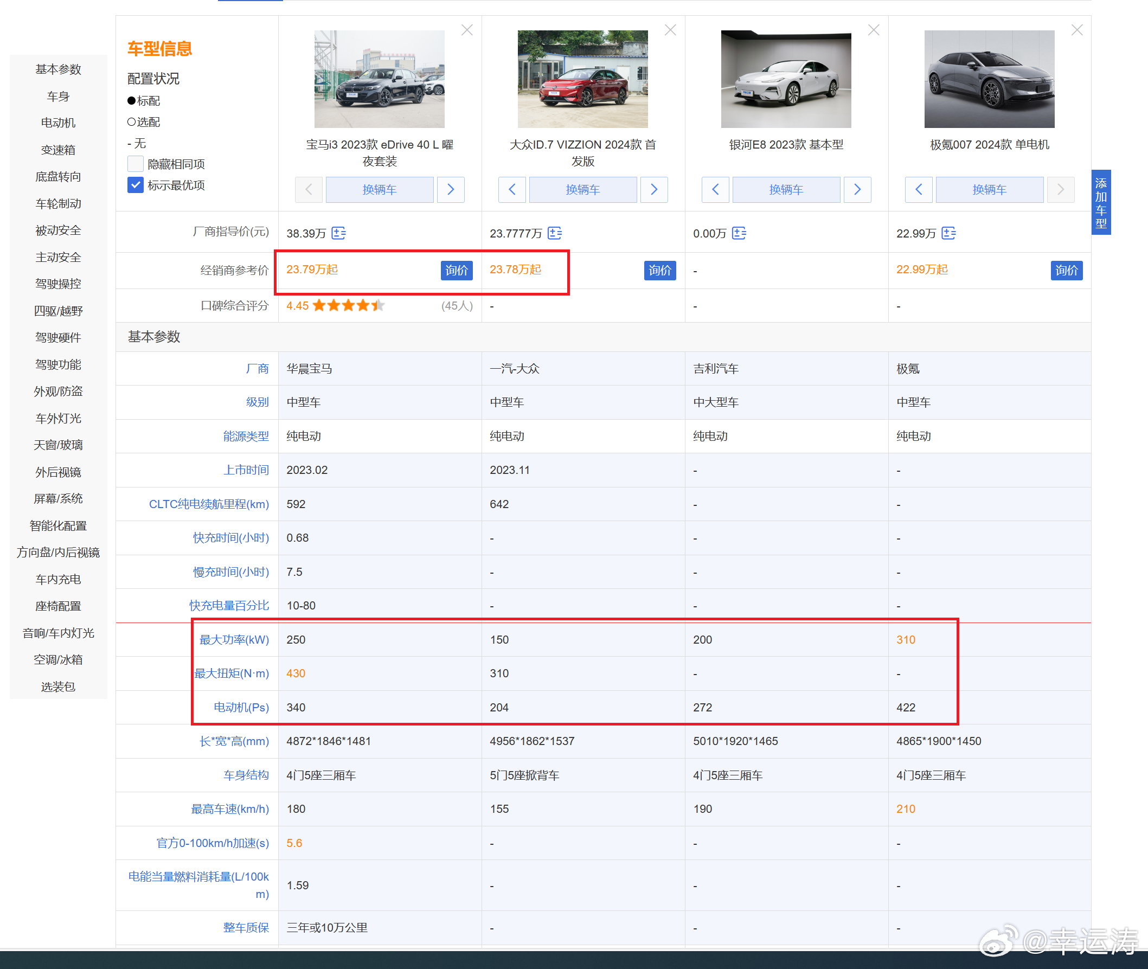Jump to 四驱/越野 section in sidebar

click(58, 311)
